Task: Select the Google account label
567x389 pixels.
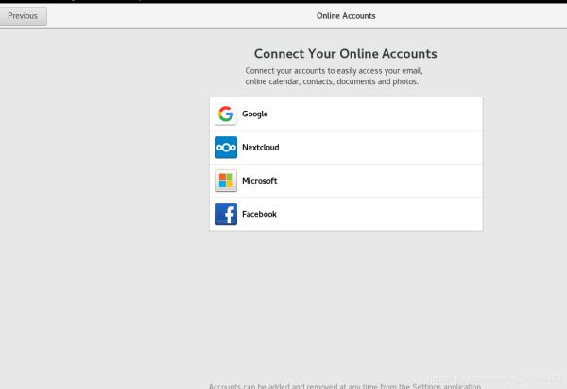Action: tap(255, 115)
